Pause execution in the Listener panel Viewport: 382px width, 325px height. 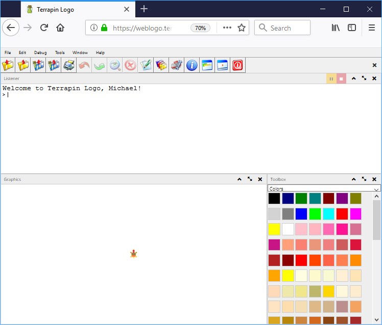[331, 78]
